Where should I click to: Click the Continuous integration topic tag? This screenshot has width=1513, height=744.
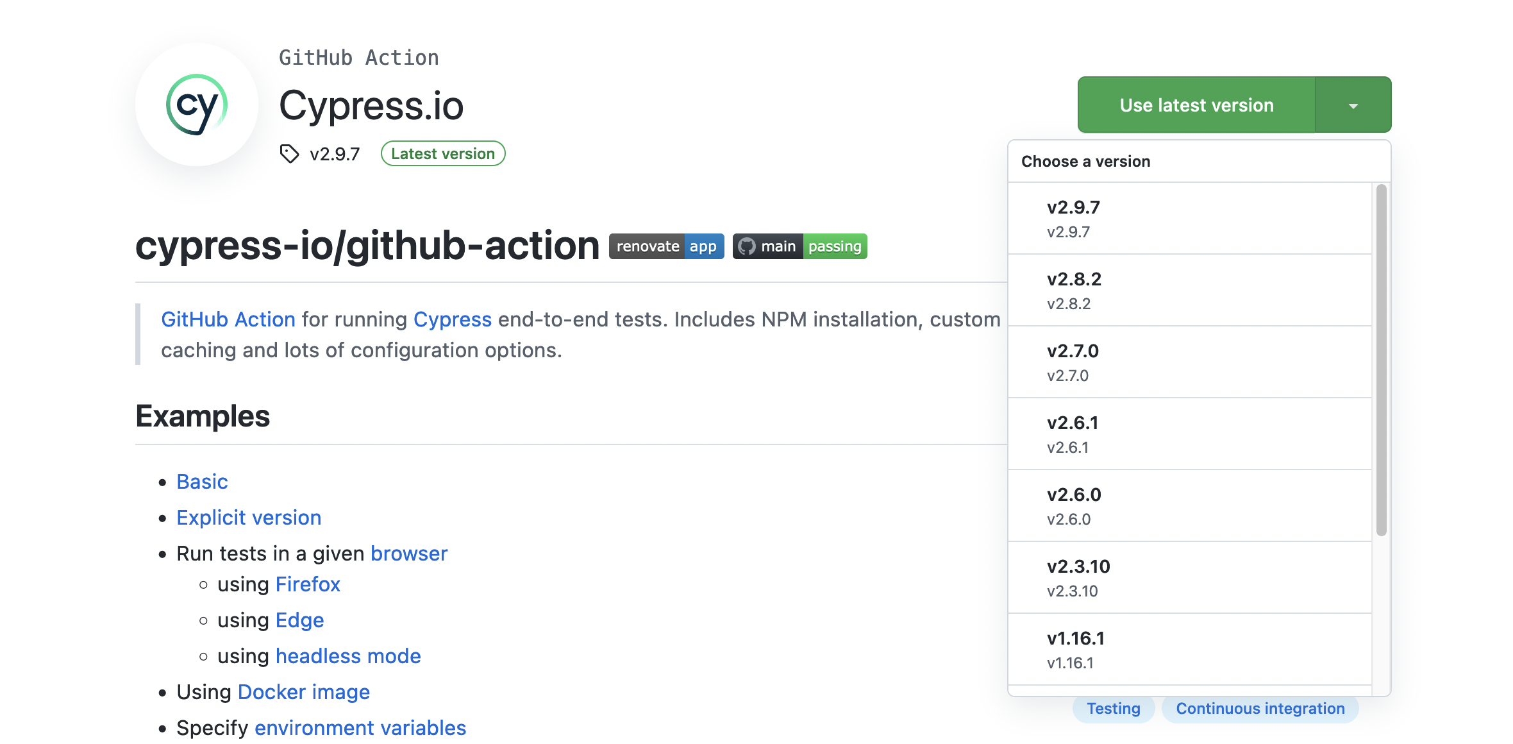pos(1260,708)
